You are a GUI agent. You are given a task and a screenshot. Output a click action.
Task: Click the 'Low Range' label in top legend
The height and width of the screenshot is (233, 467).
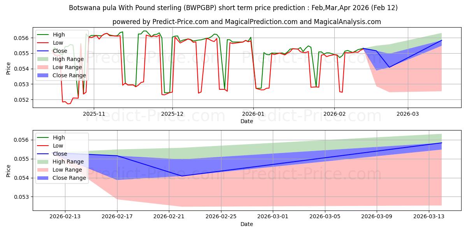(x=67, y=68)
